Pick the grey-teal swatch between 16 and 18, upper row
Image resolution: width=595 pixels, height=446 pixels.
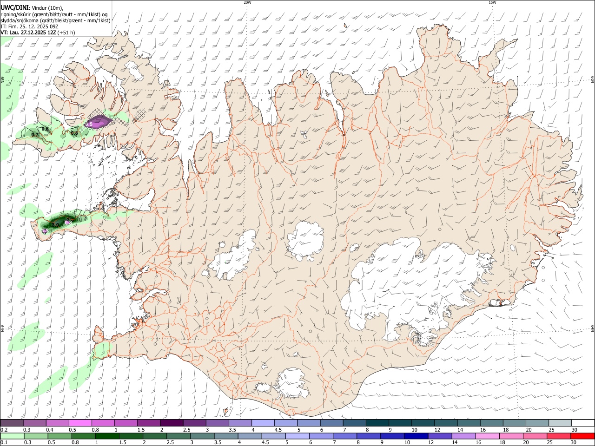(491, 423)
